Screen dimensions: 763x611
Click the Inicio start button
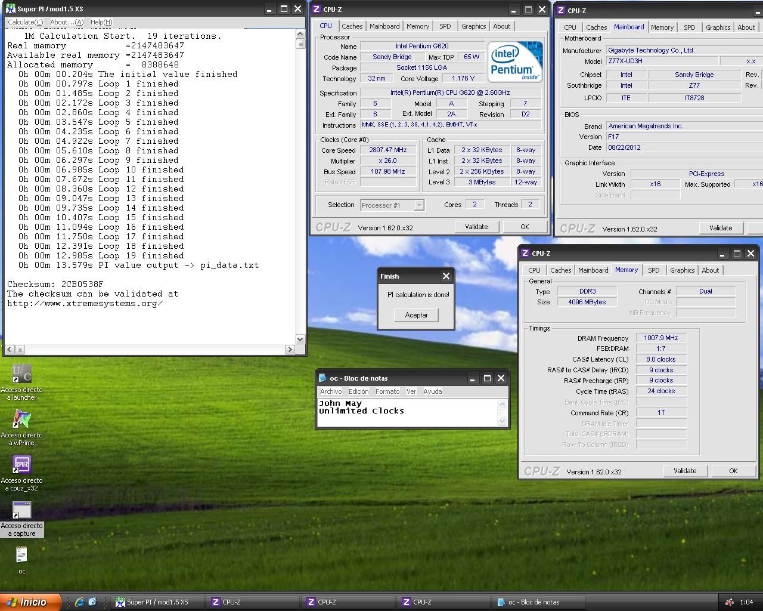(x=30, y=602)
